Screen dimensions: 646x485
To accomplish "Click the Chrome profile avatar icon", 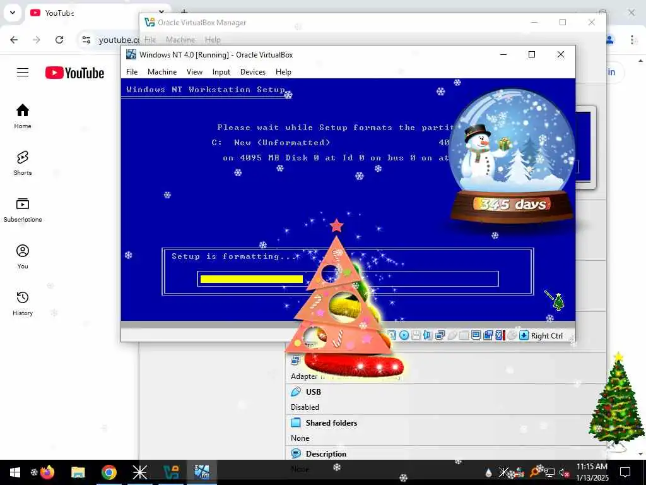I will [610, 40].
